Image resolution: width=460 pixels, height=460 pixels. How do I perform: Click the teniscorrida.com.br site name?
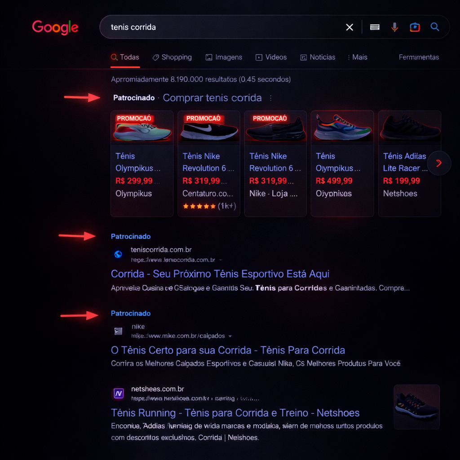pos(161,250)
